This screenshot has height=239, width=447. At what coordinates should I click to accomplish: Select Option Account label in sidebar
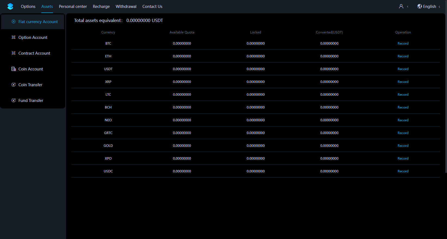tap(33, 38)
